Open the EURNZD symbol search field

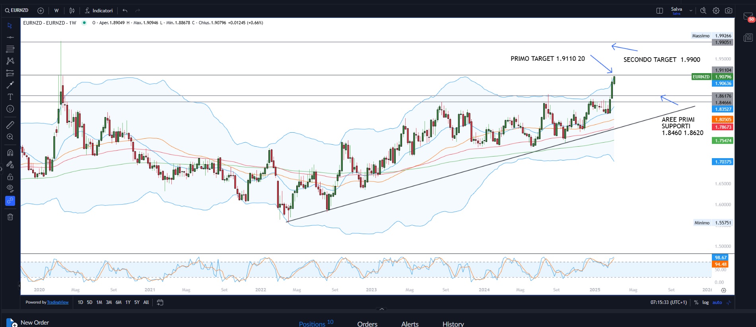click(17, 10)
